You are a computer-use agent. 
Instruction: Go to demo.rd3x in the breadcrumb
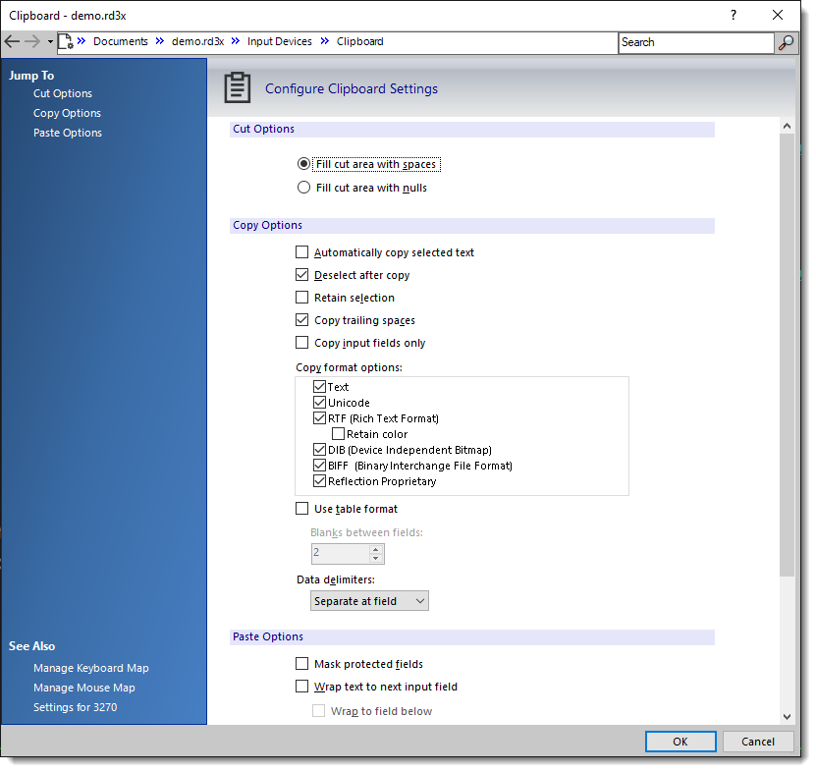pyautogui.click(x=197, y=41)
